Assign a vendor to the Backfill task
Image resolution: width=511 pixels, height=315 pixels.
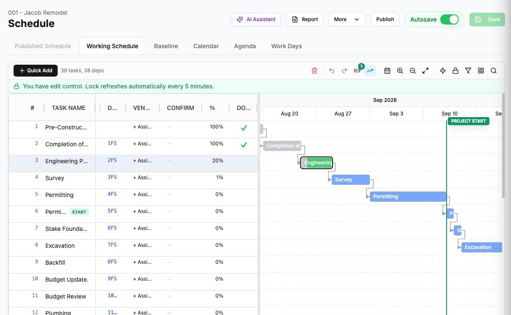142,262
